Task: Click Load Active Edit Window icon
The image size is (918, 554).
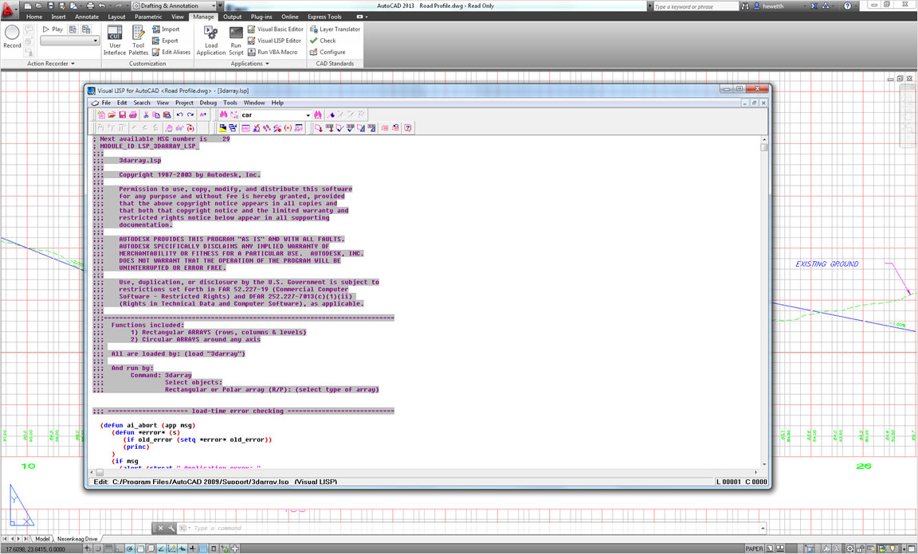Action: point(318,127)
